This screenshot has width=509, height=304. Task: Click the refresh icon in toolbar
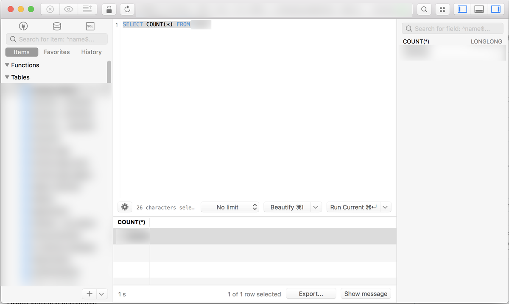pos(127,9)
